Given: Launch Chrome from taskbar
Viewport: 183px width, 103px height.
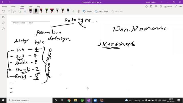Looking at the screenshot, I should click(x=69, y=100).
